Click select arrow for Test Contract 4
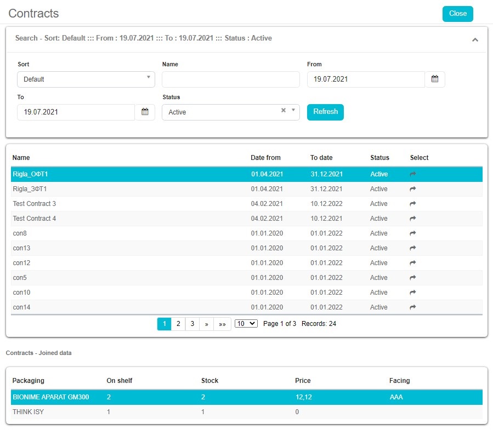Viewport: 493px width, 441px height. (413, 219)
